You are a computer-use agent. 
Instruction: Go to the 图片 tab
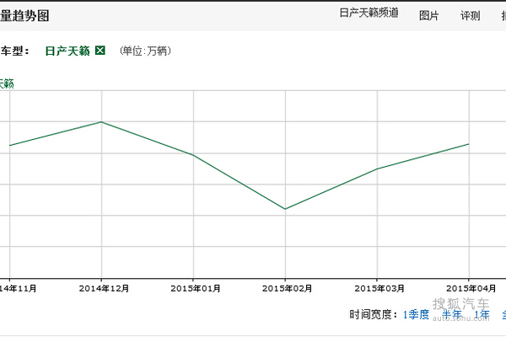point(428,15)
